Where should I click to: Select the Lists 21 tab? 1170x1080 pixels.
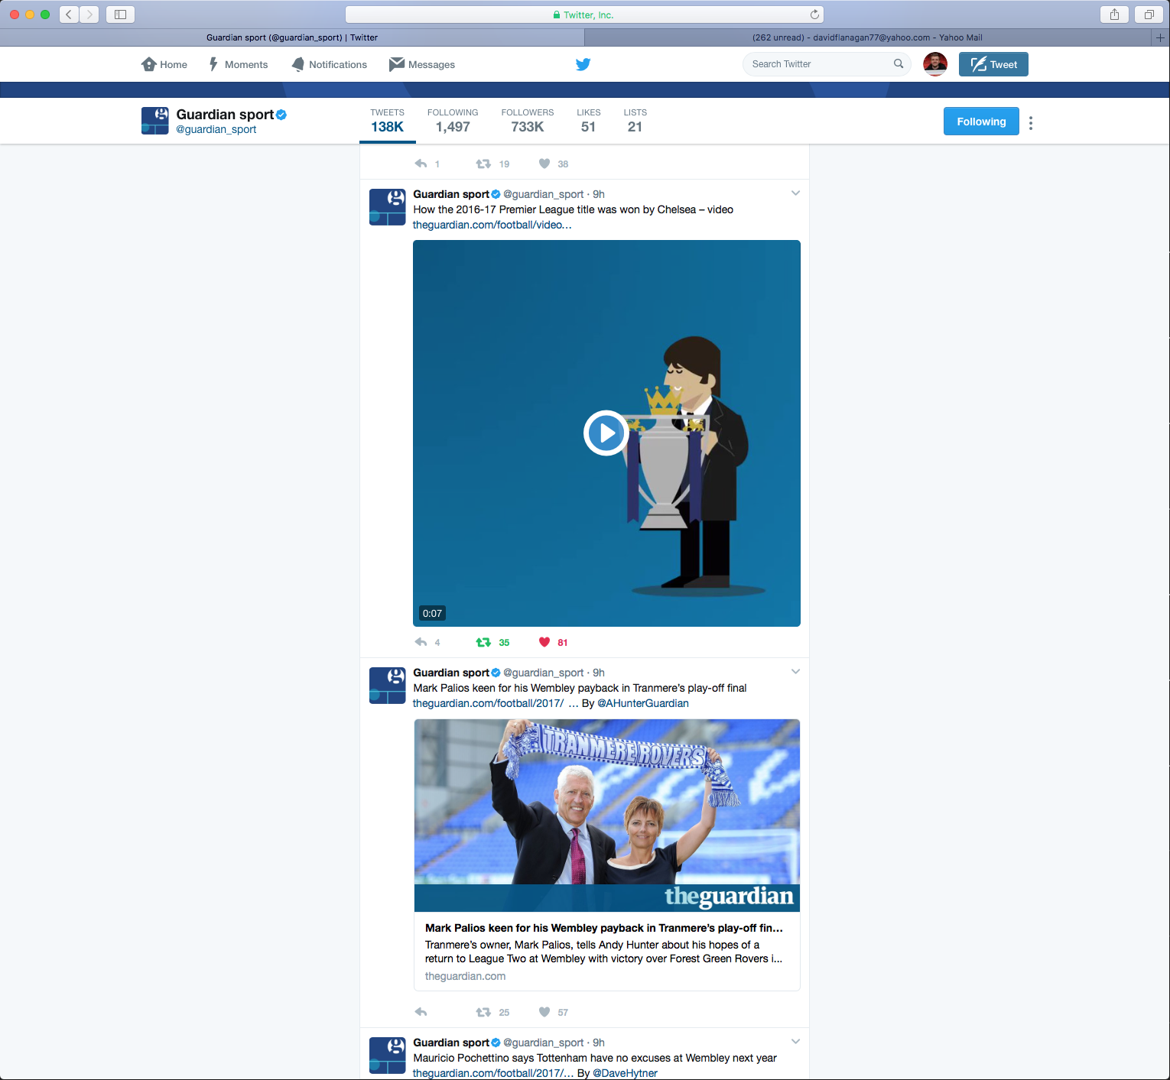tap(635, 121)
